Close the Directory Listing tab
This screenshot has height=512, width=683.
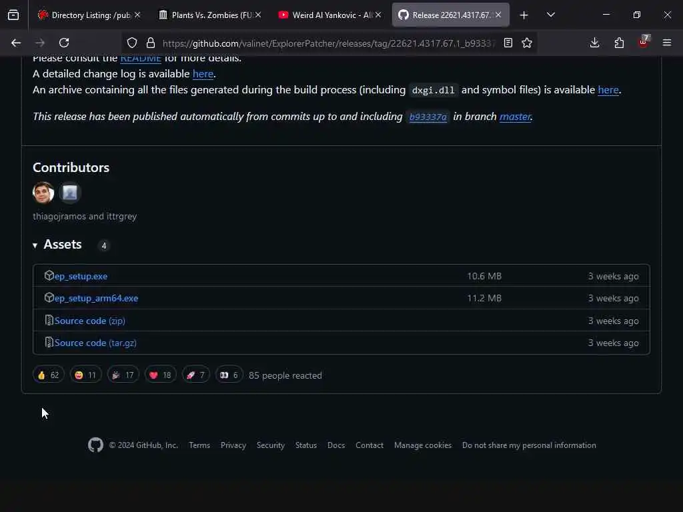coord(137,15)
